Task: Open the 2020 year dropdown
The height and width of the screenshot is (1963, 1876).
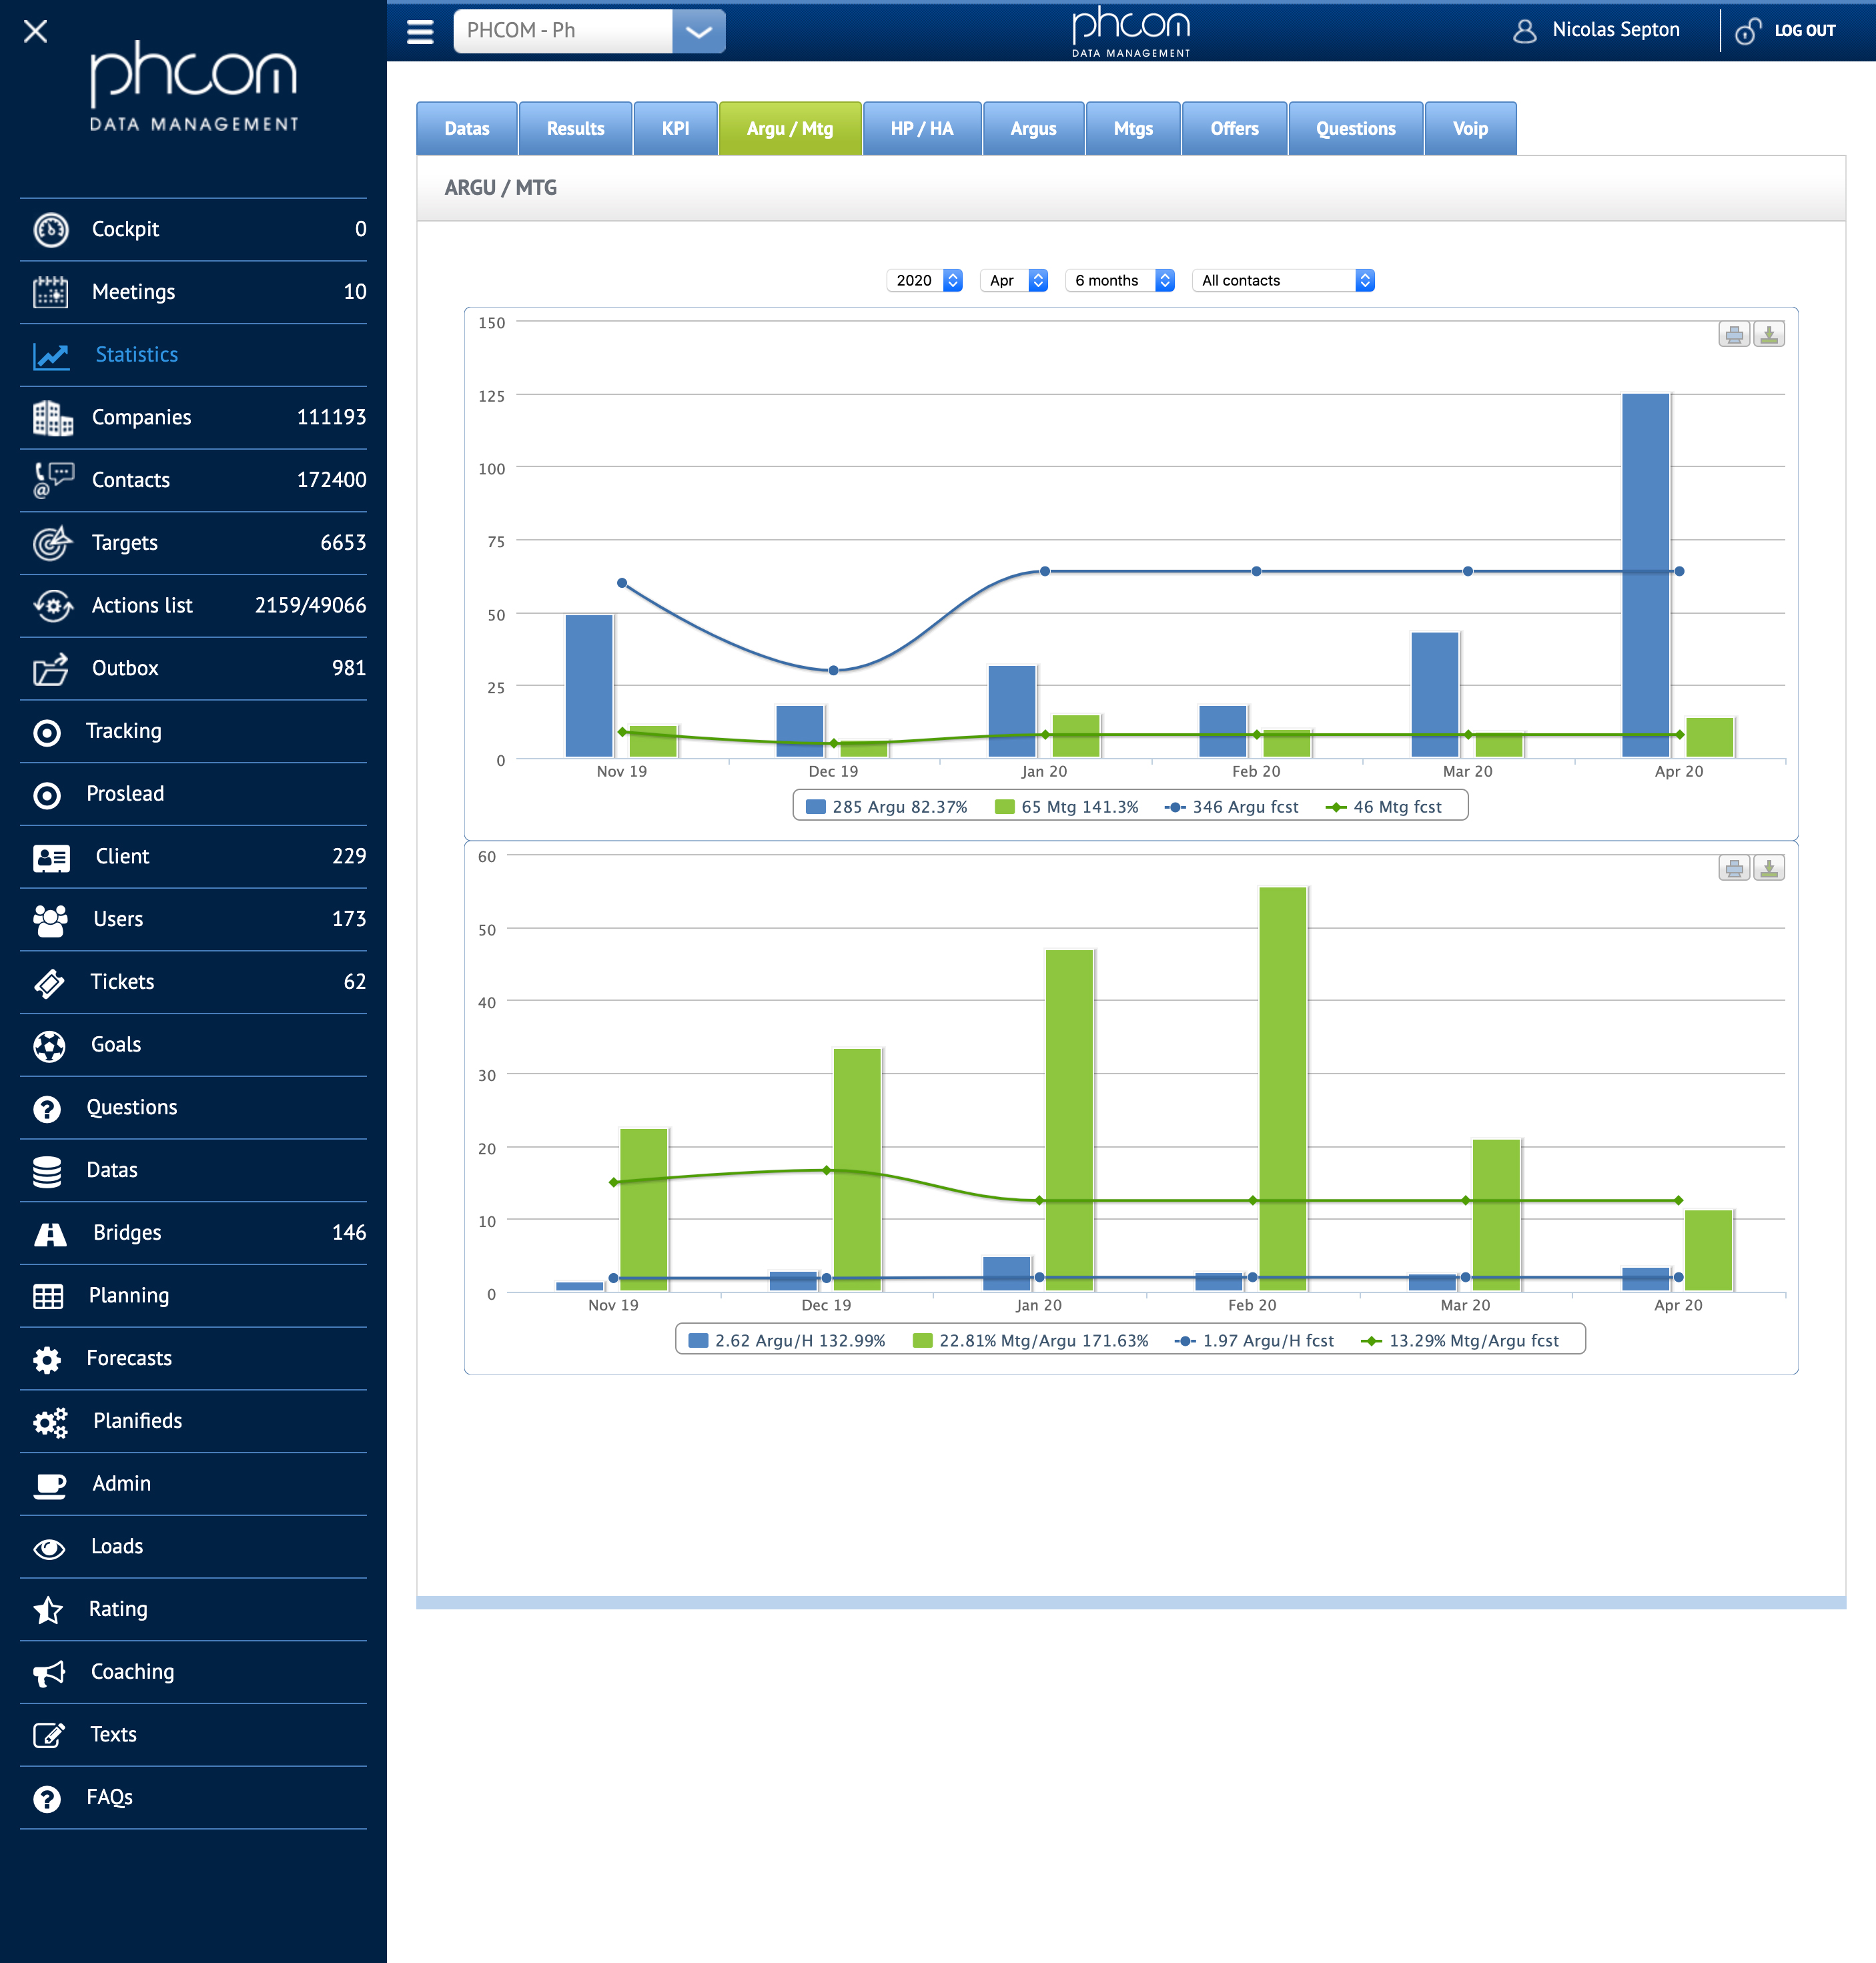Action: (x=924, y=281)
